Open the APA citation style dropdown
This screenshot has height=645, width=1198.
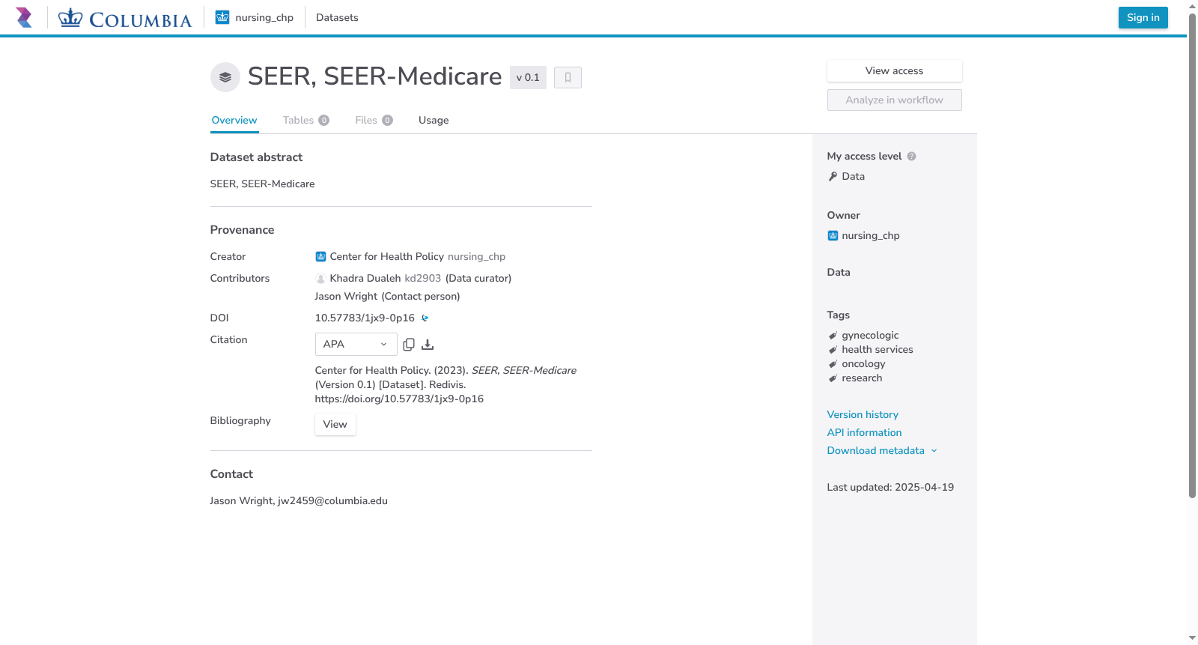[356, 344]
